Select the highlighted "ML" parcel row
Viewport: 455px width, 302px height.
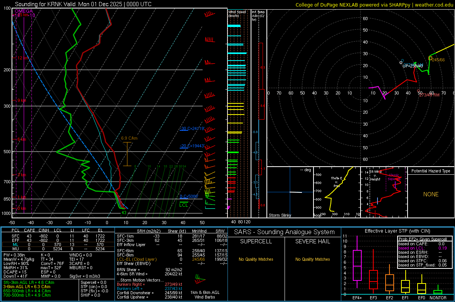click(58, 245)
